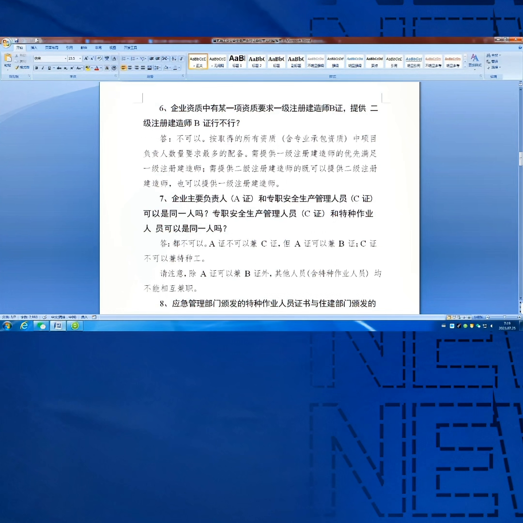Open Internet Explorer from taskbar
This screenshot has width=523, height=523.
coord(24,326)
